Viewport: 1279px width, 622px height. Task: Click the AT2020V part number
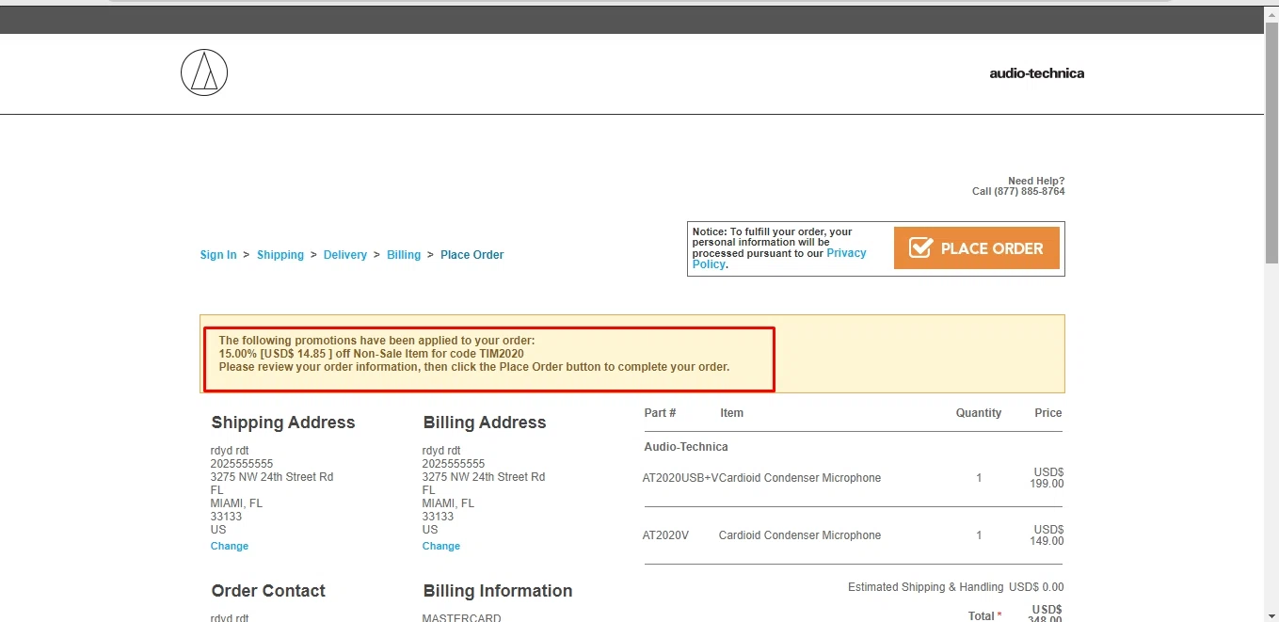pyautogui.click(x=665, y=535)
